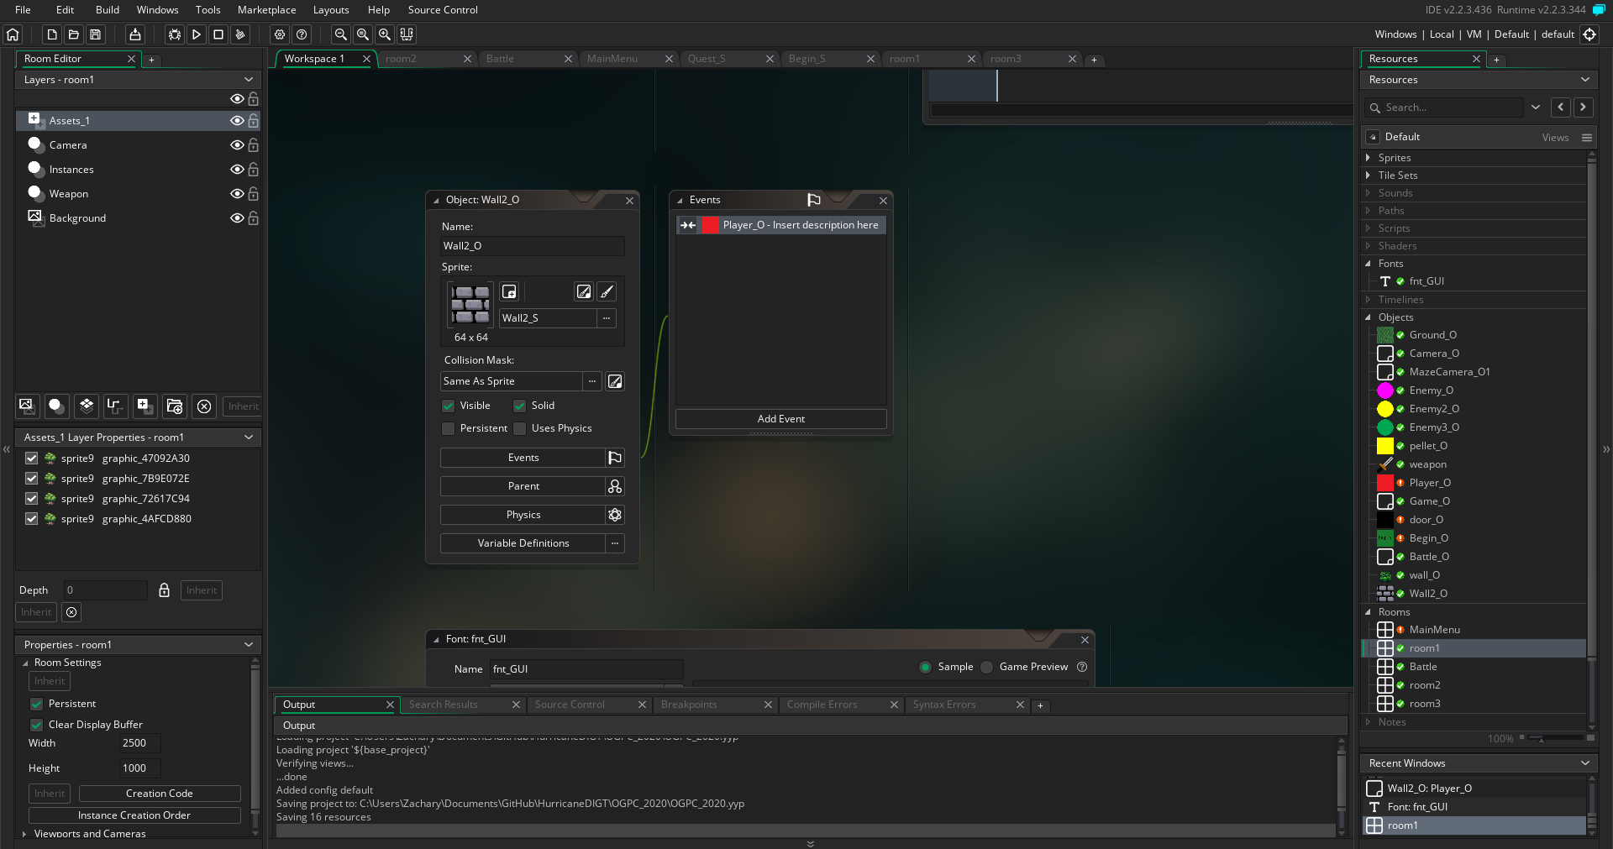
Task: Expand the Sprites resource folder
Action: point(1369,158)
